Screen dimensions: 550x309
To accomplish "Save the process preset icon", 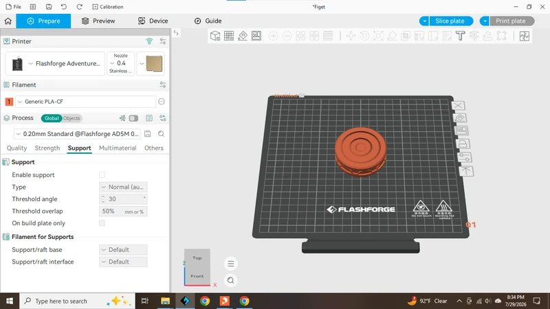I will pyautogui.click(x=148, y=134).
